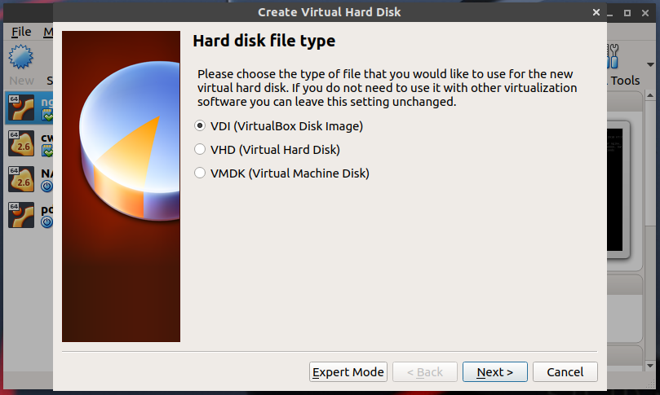
Task: Select the third VM with 2.6 kernel icon
Action: click(x=20, y=180)
